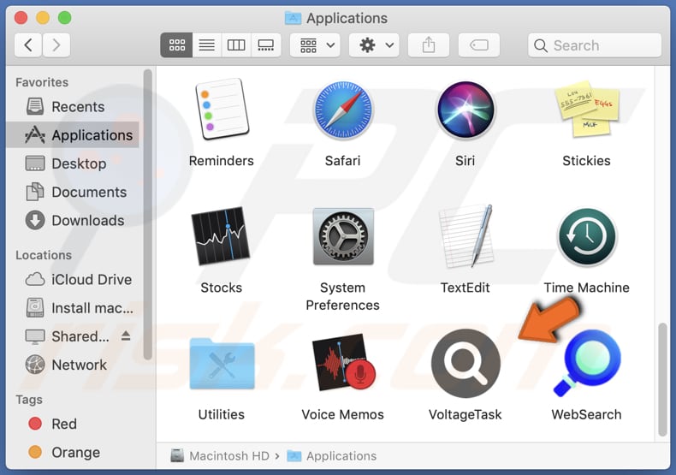Select the Safari compass icon
The width and height of the screenshot is (676, 475).
click(x=343, y=110)
